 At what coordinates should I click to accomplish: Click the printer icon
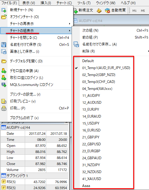(x=4, y=108)
